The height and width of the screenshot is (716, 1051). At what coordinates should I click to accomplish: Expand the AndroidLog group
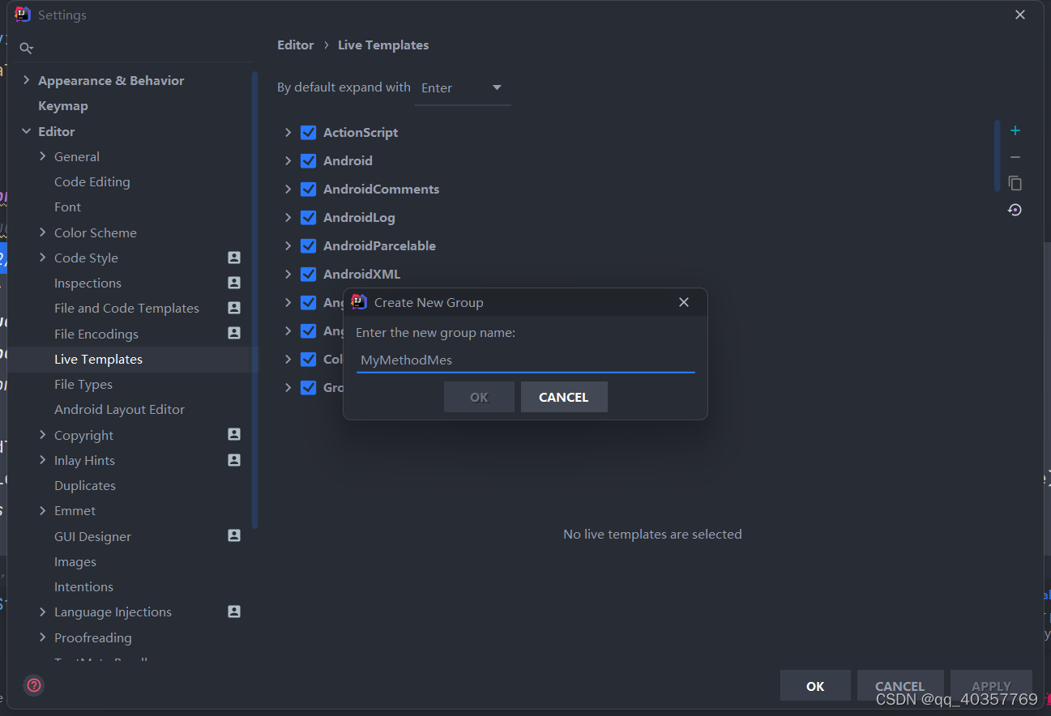click(288, 217)
